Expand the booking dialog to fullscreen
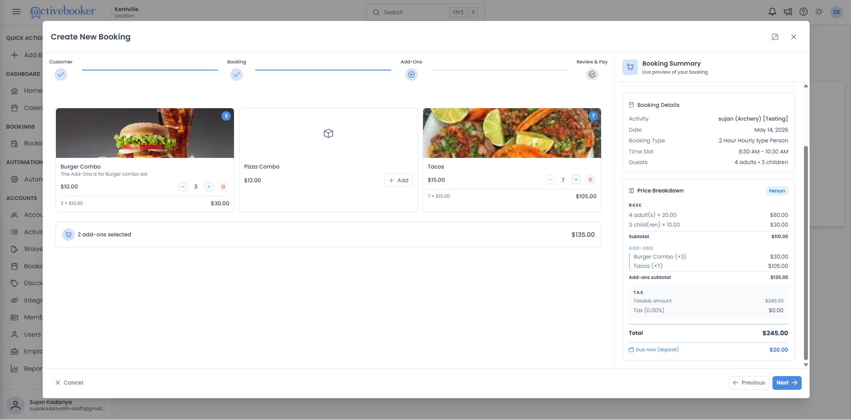 [775, 37]
